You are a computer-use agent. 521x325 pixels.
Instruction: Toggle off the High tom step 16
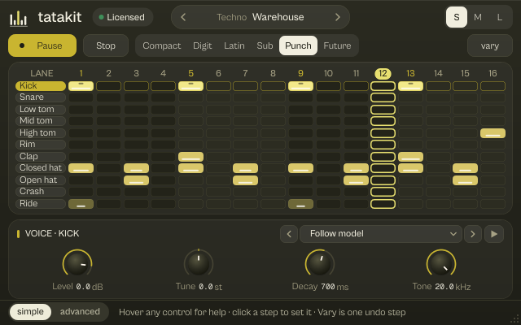click(x=493, y=133)
